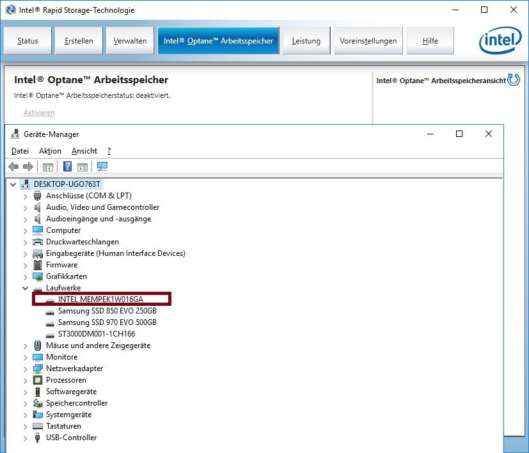Viewport: 529px width, 453px height.
Task: Select the Monitore tree entry
Action: 62,357
